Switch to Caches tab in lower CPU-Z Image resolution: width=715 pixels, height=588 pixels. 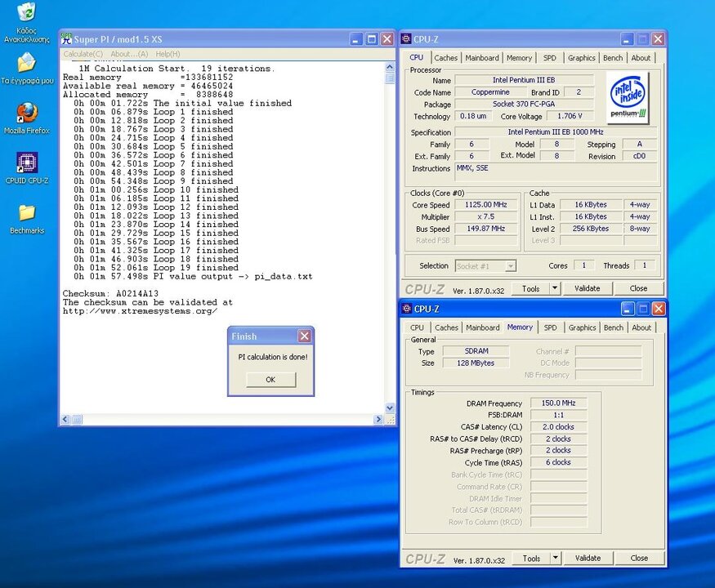446,327
